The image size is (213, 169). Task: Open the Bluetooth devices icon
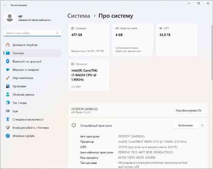pyautogui.click(x=8, y=61)
